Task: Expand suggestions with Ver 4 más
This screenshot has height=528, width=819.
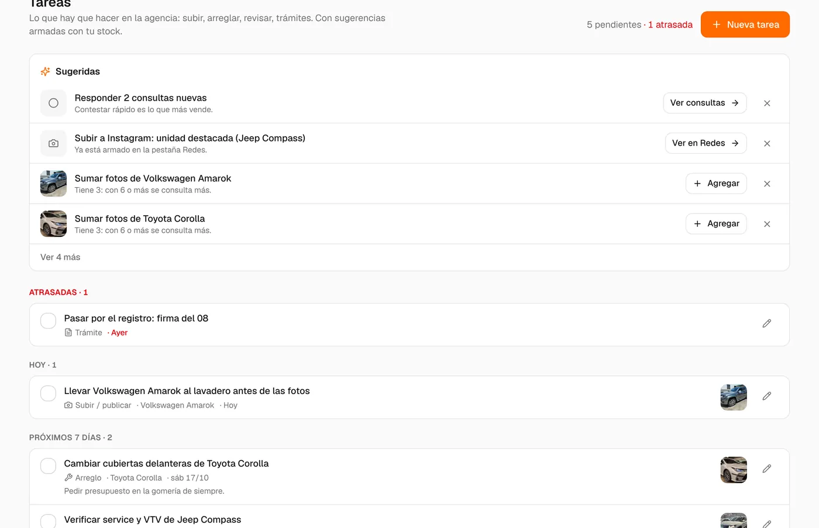Action: (60, 257)
